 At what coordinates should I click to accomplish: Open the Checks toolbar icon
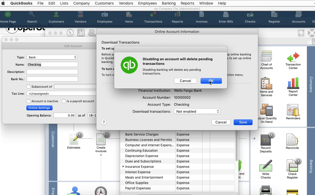tap(250, 17)
